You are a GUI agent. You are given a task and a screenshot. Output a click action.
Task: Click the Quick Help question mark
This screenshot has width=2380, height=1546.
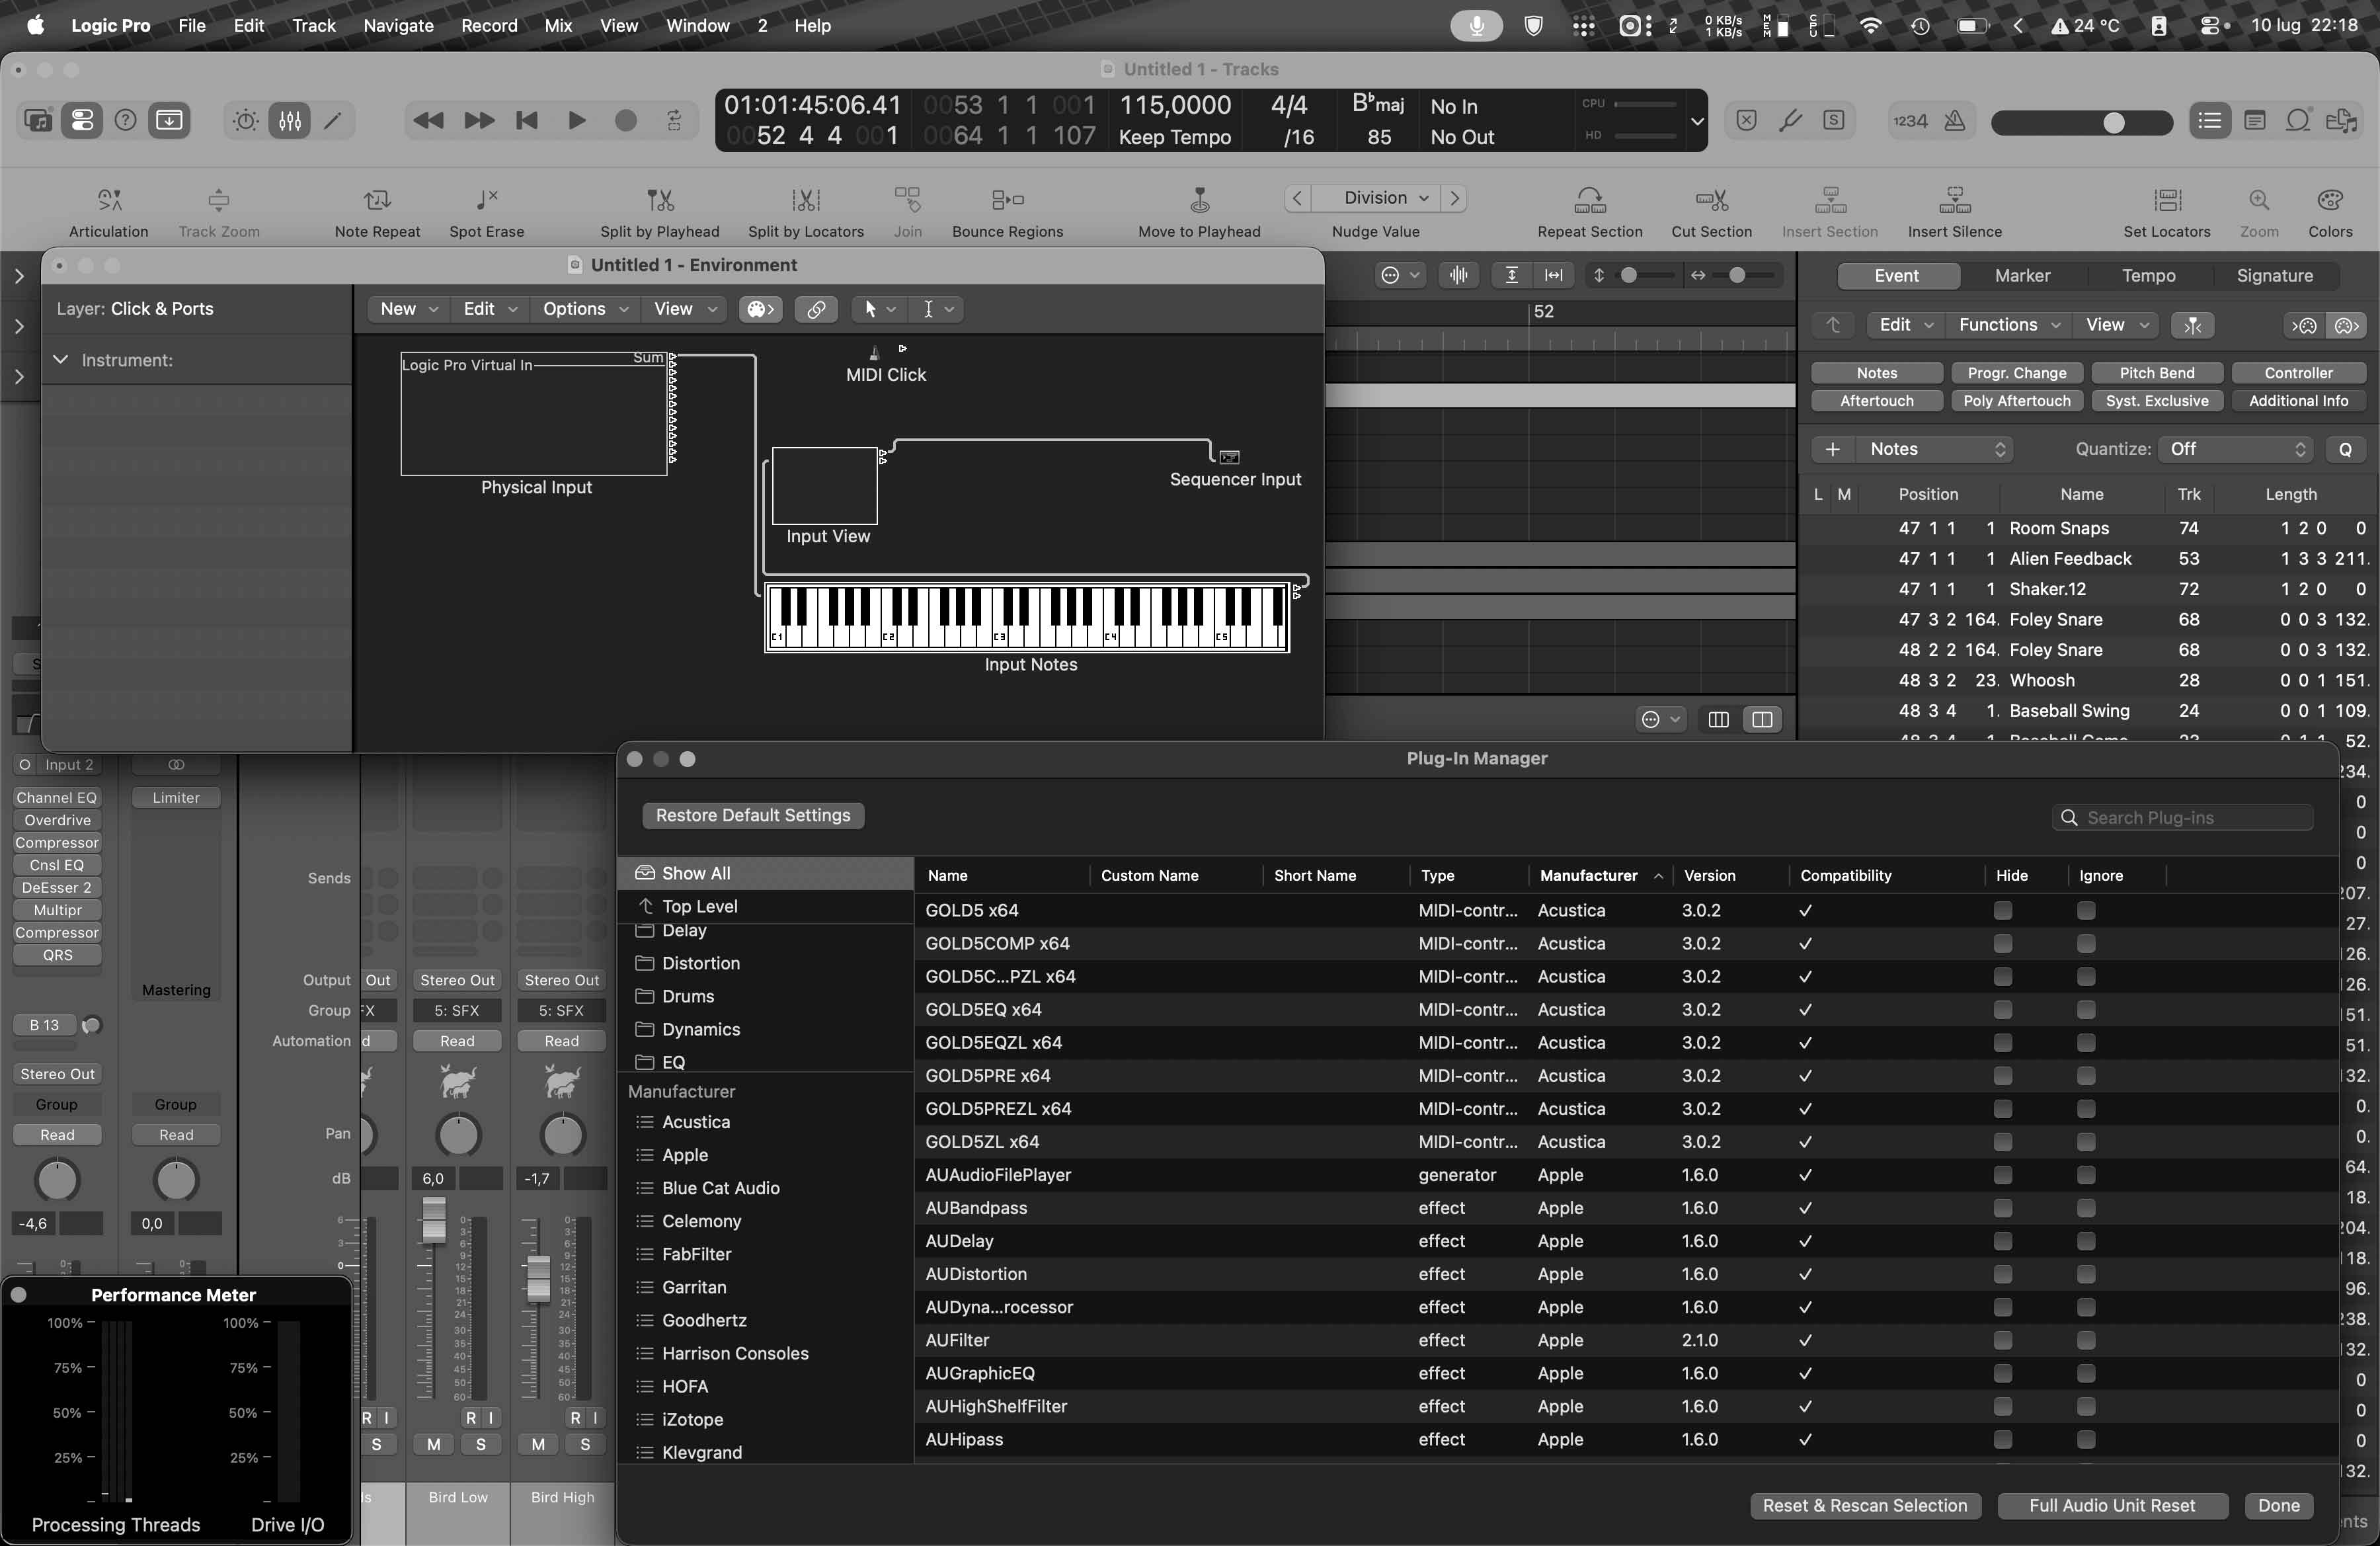pyautogui.click(x=125, y=121)
